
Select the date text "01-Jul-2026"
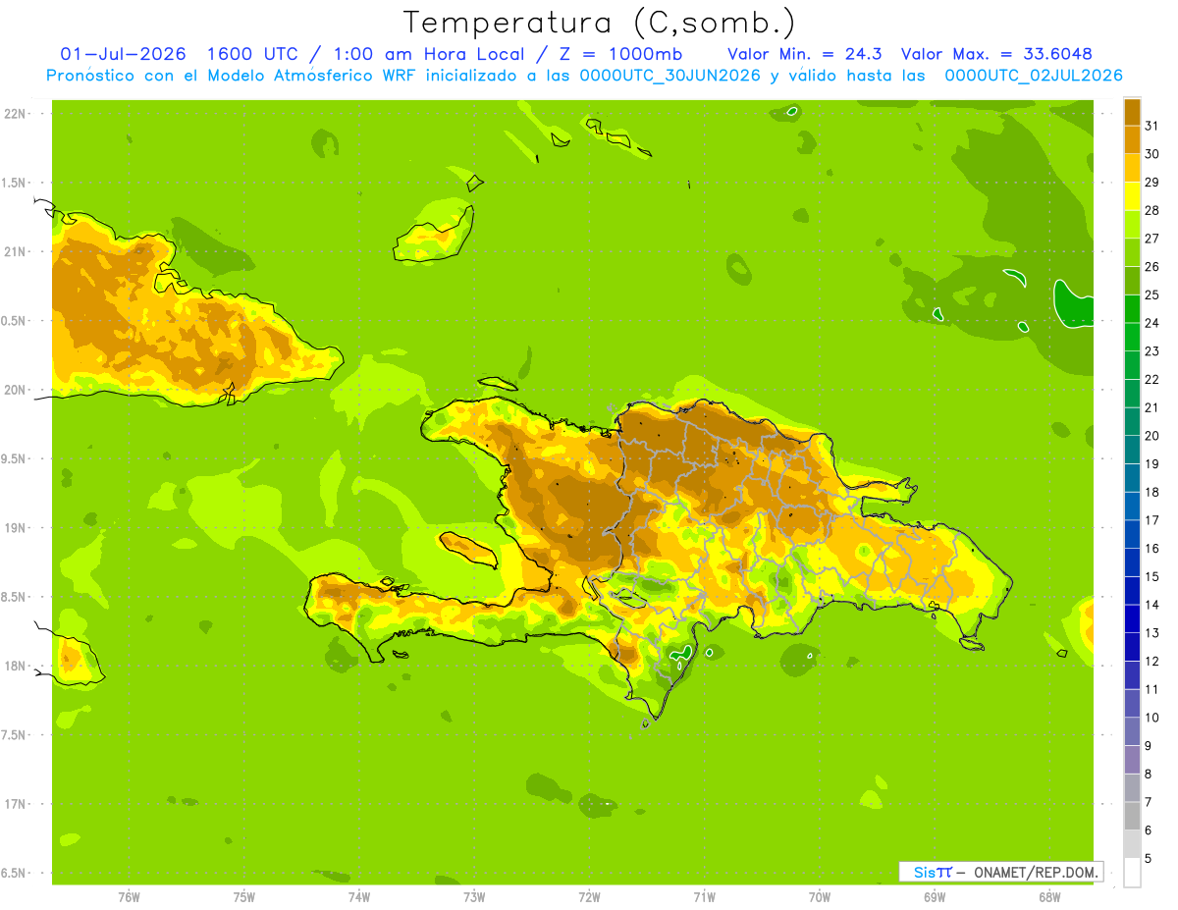[123, 54]
